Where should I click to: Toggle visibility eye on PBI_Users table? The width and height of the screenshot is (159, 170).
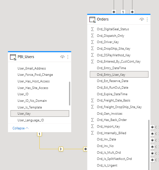pyautogui.click(x=62, y=57)
